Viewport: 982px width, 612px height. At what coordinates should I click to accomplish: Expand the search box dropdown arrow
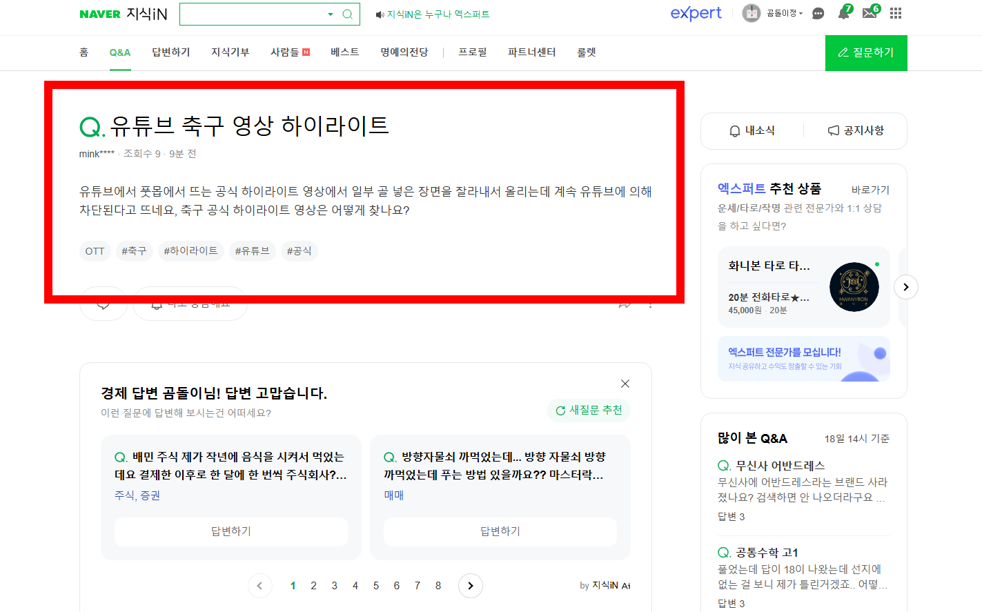tap(331, 14)
